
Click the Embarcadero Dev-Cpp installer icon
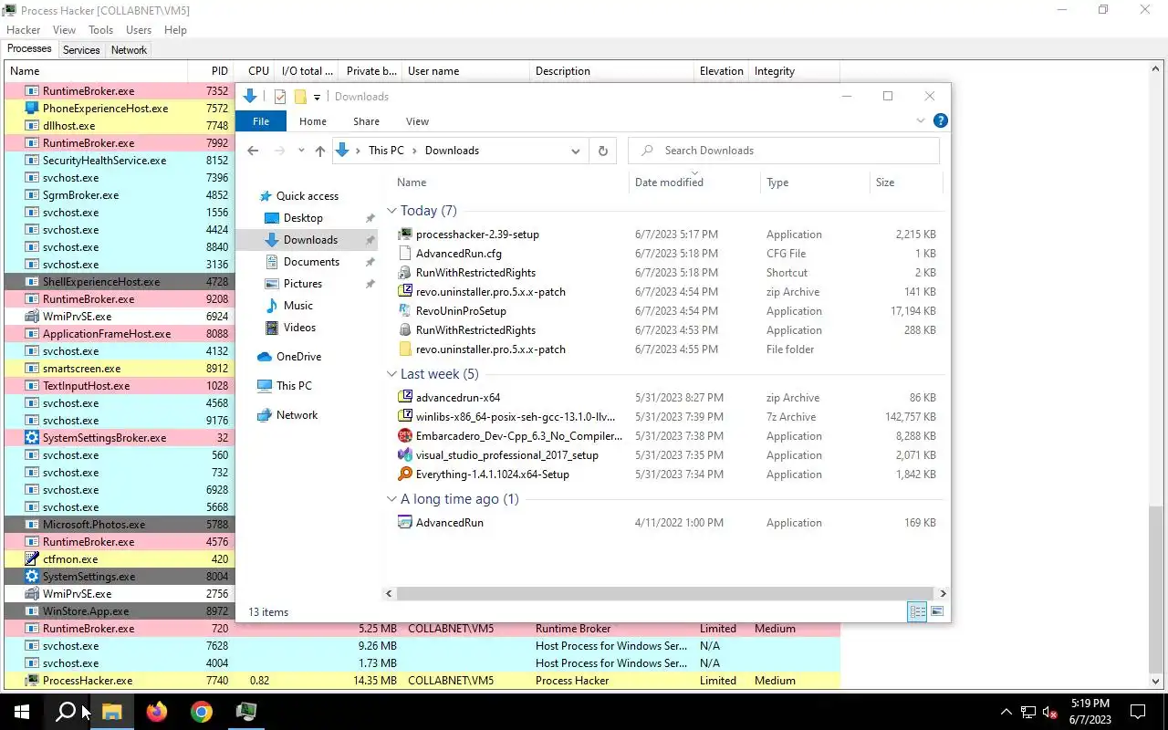[x=405, y=436]
